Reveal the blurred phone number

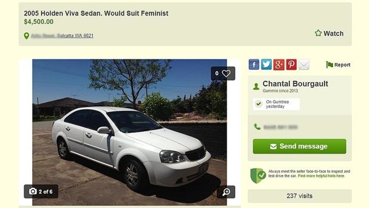[x=281, y=127]
